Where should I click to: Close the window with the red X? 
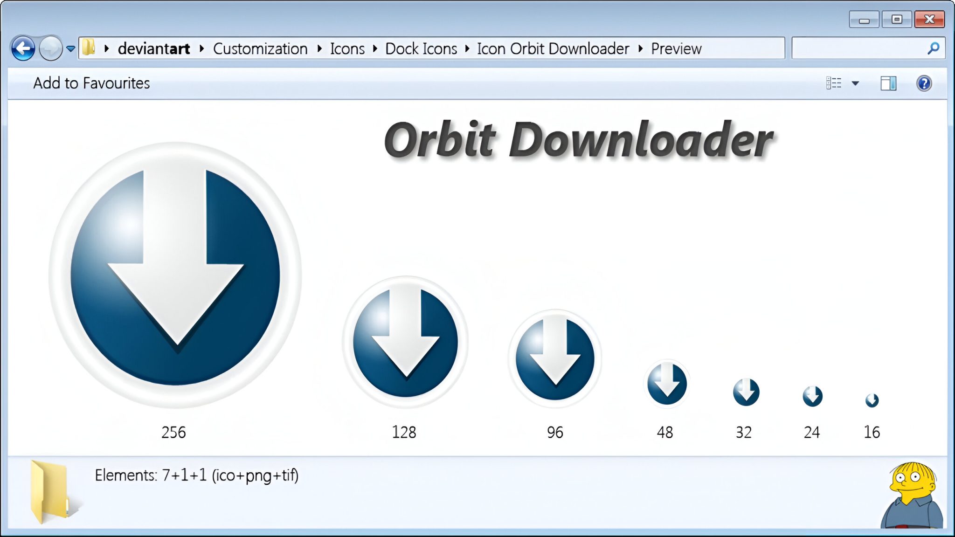(929, 20)
